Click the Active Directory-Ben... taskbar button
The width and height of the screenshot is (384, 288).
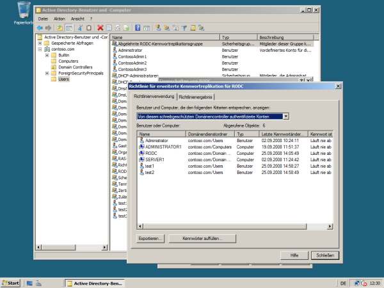coord(95,284)
